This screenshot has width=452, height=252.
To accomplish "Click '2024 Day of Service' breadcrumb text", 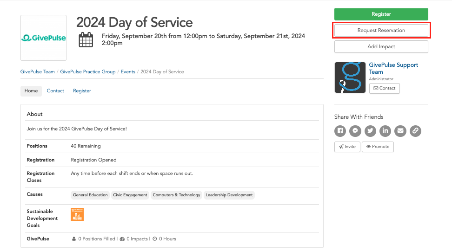I will pyautogui.click(x=162, y=71).
